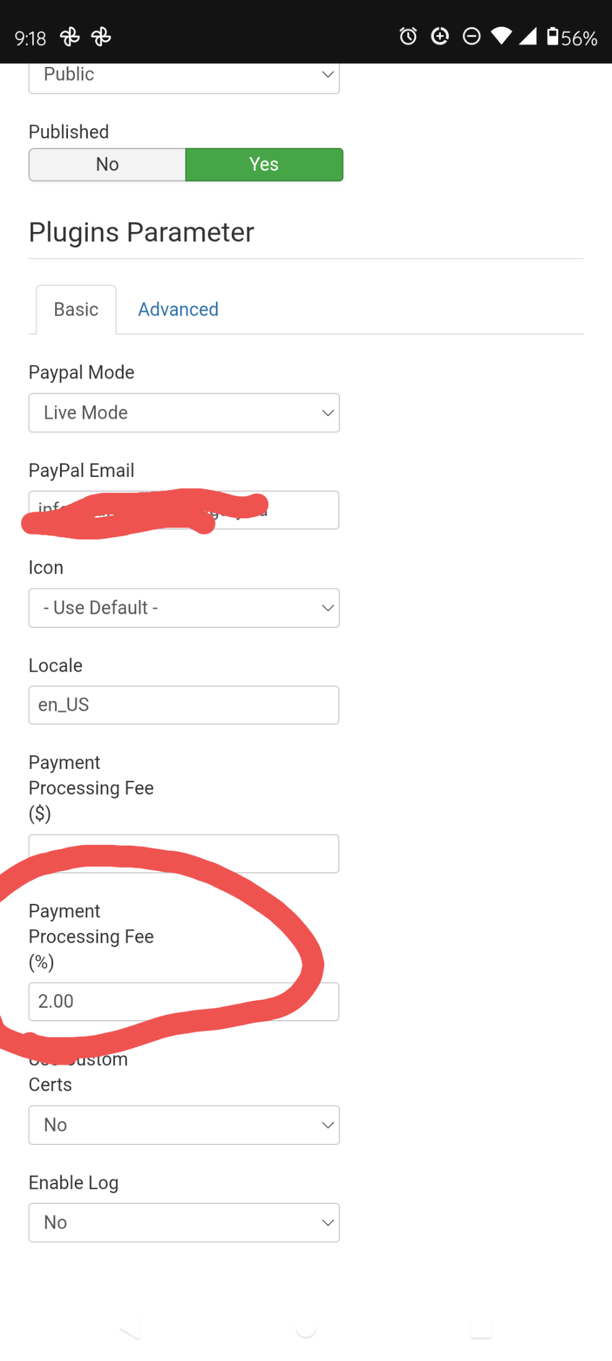Open the Use Custom Certs dropdown
This screenshot has width=612, height=1361.
(x=184, y=1125)
